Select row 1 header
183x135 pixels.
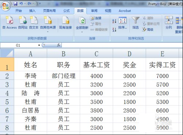[x=7, y=65]
